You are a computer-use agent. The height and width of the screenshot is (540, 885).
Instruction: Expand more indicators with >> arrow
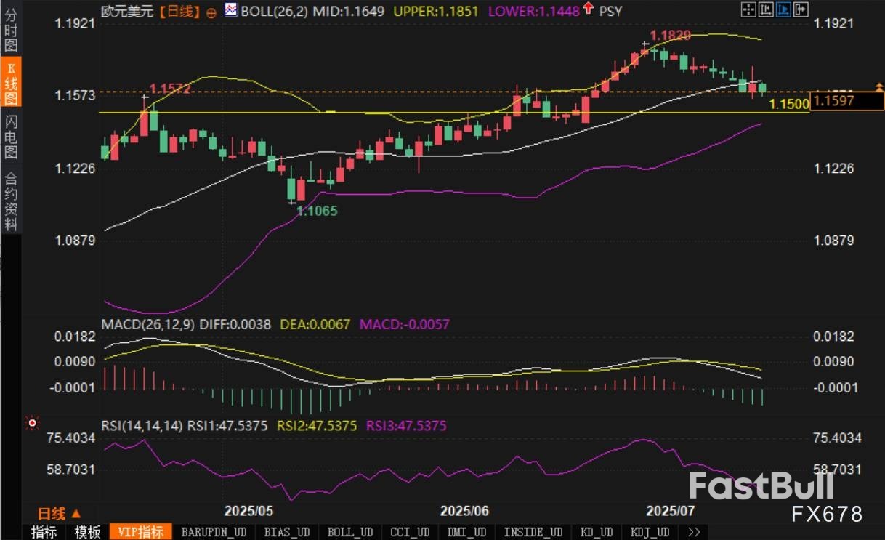(x=693, y=532)
